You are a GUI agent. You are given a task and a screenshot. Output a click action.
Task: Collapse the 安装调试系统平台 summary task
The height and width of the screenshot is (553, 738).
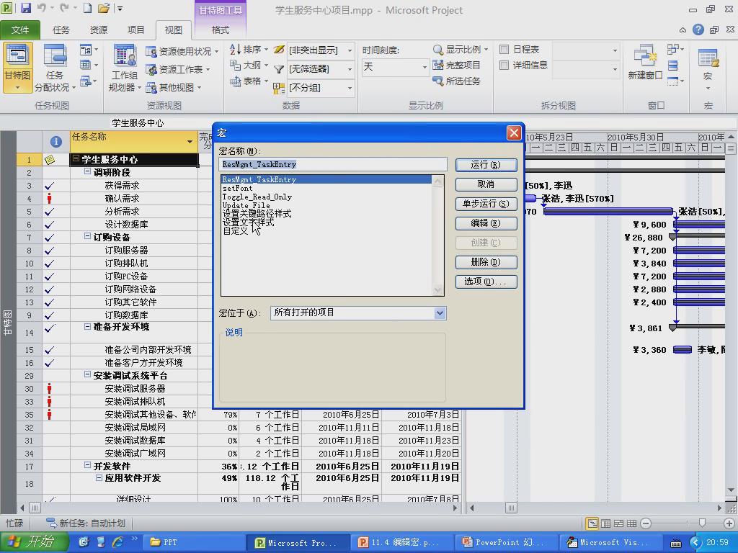[x=87, y=374]
